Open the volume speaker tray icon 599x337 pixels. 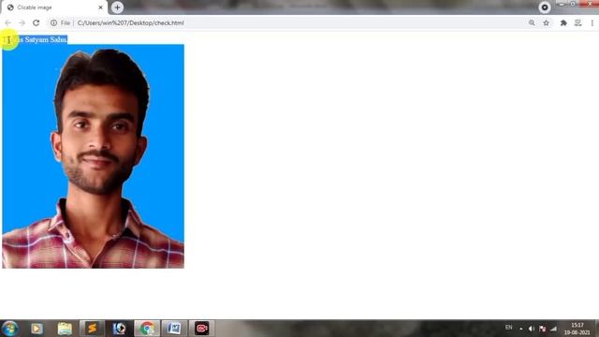[532, 329]
